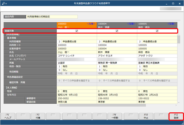Image resolution: width=184 pixels, height=125 pixels.
Task: Click the F12 登録 button
Action: click(x=176, y=116)
